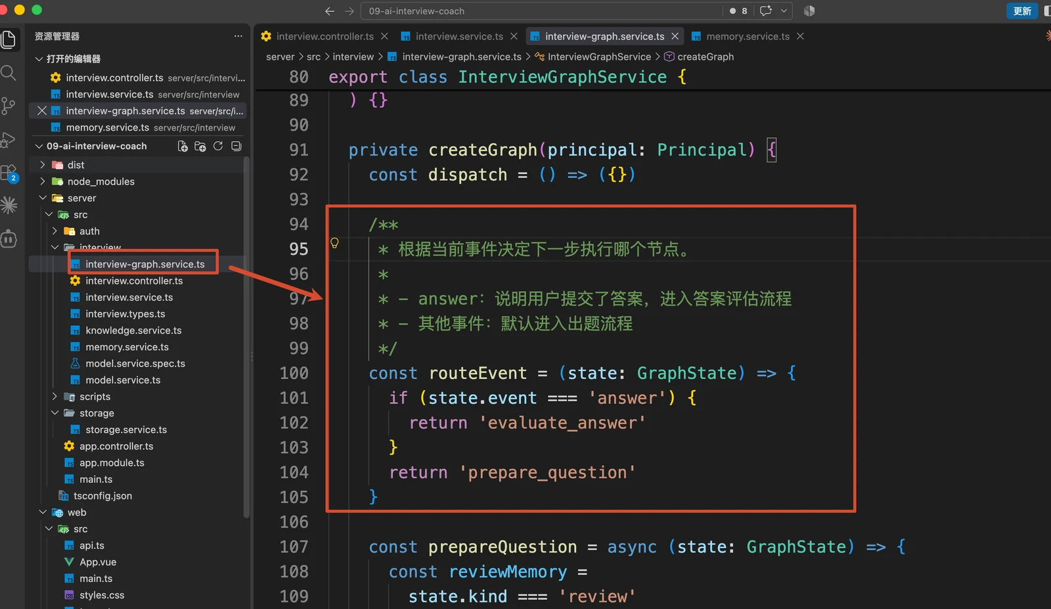The height and width of the screenshot is (609, 1051).
Task: Collapse the open editors section
Action: point(39,58)
